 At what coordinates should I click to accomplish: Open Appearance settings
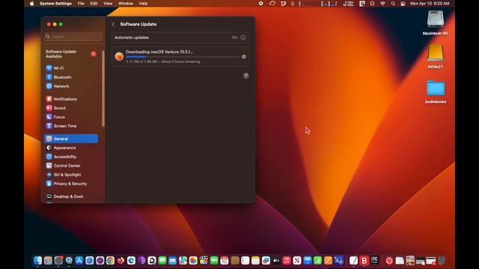71,148
